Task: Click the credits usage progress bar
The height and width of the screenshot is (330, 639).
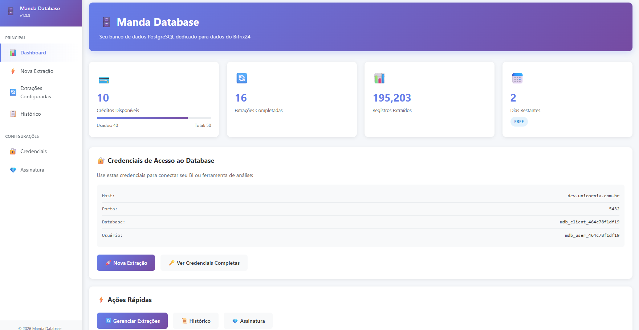Action: 154,118
